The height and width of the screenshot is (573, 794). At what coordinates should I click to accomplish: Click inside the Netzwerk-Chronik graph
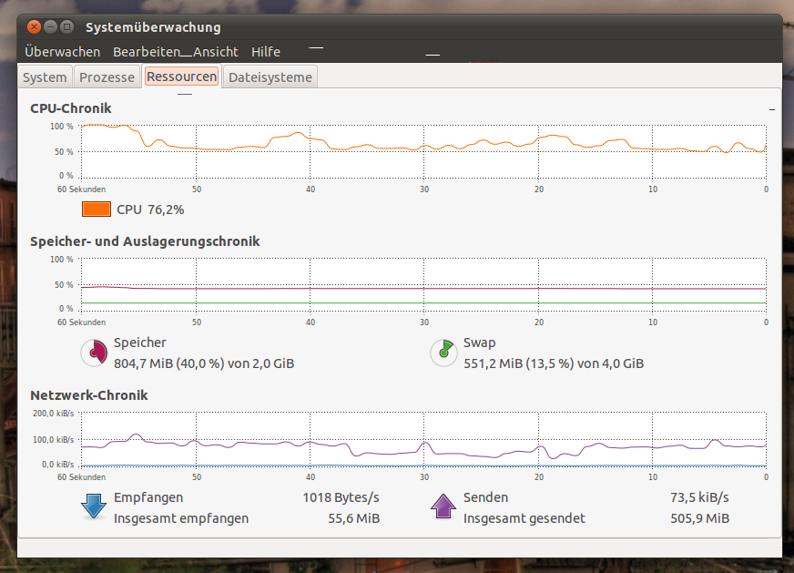(x=423, y=439)
